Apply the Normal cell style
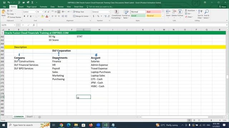 (138, 12)
